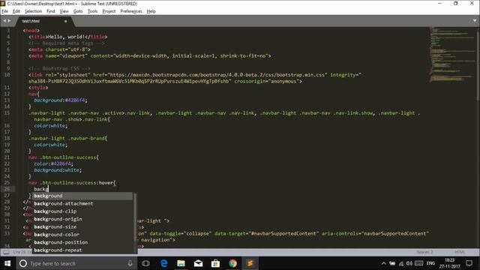Switch ENG input language indicator
480x270 pixels.
click(x=430, y=263)
